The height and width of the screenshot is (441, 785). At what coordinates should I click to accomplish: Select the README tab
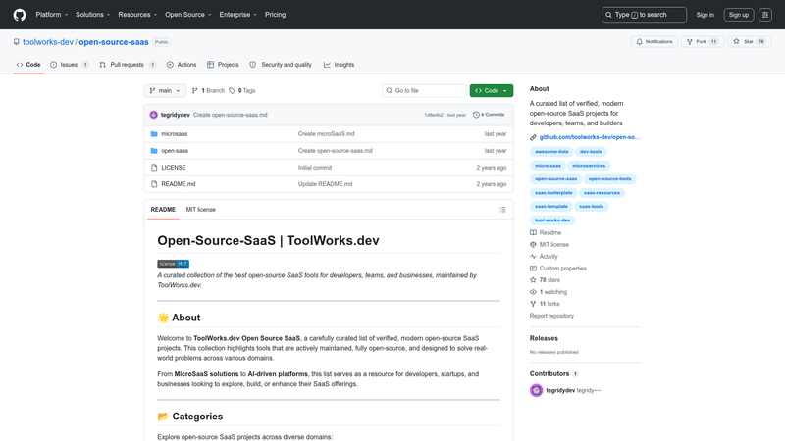(x=163, y=210)
